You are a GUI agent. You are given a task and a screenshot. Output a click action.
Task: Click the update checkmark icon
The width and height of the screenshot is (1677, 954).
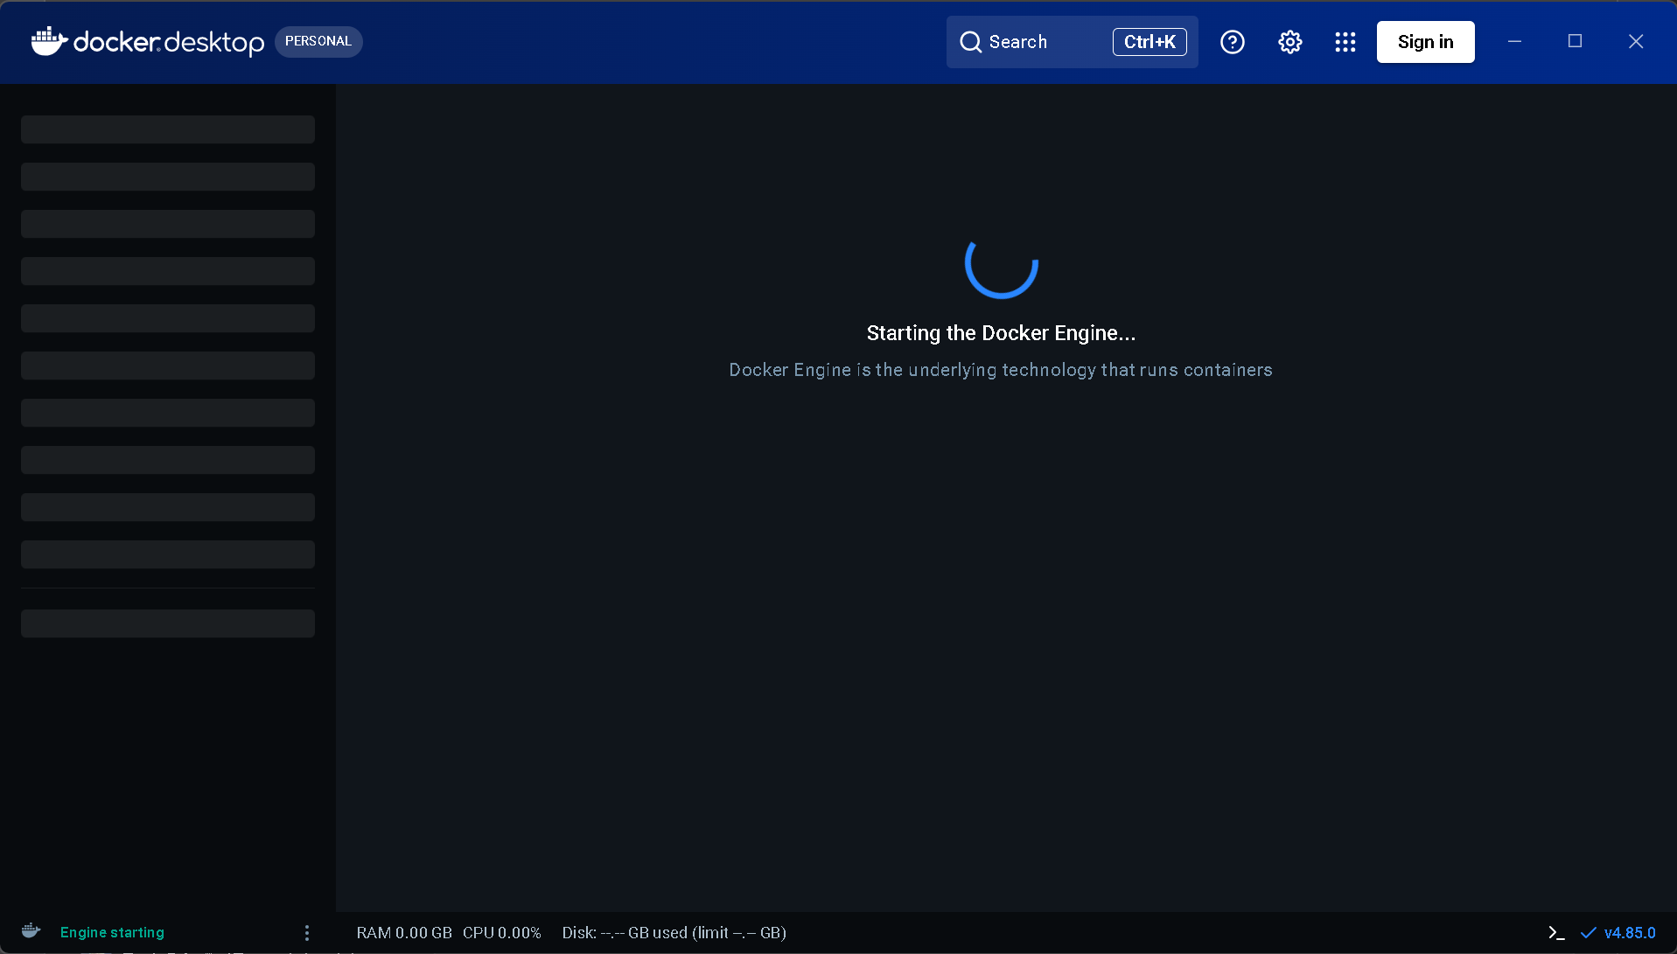1589,933
